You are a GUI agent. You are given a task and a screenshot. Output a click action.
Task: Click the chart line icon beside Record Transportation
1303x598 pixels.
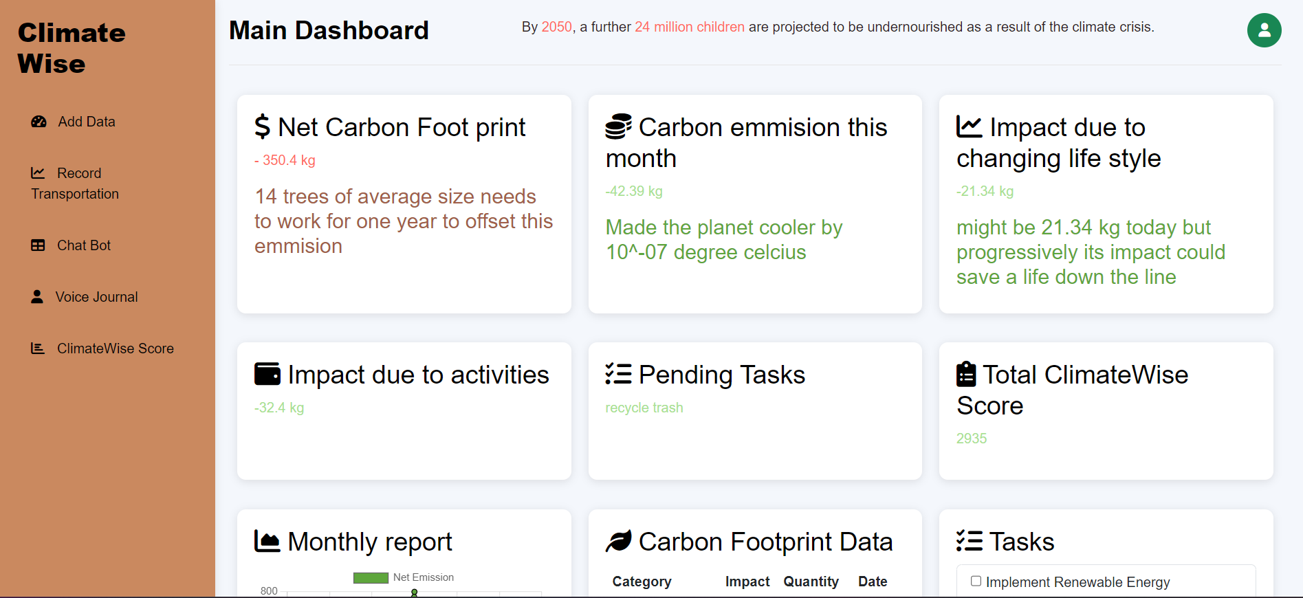(x=38, y=173)
